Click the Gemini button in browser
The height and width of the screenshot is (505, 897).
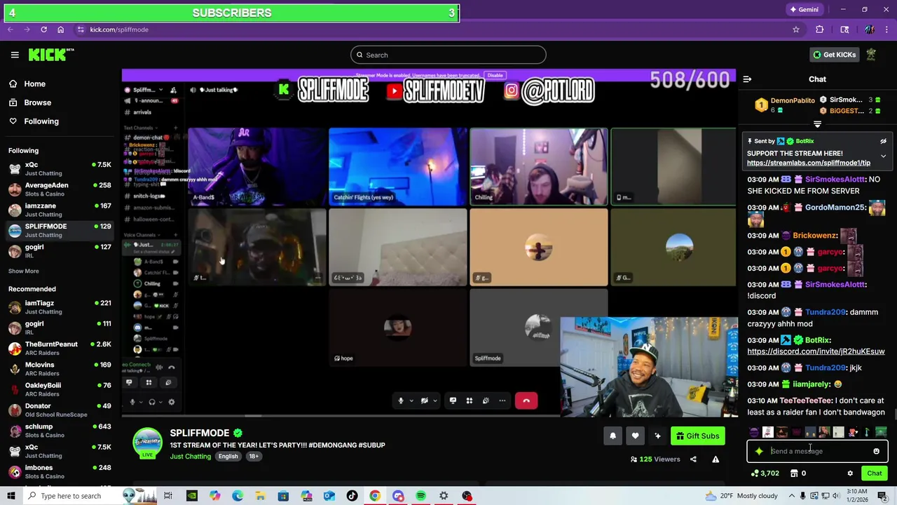(x=804, y=10)
